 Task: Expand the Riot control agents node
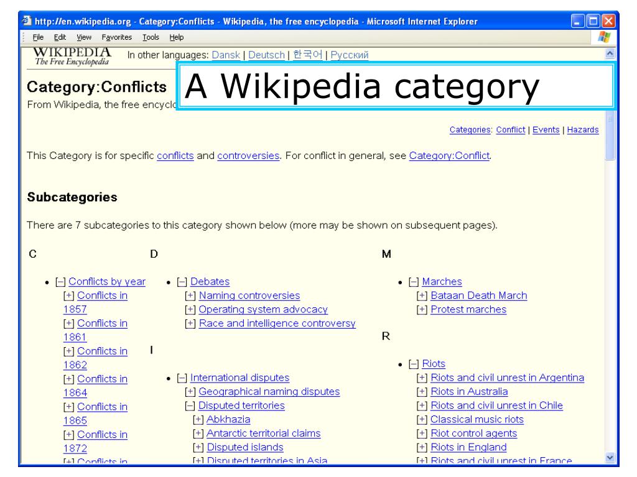[422, 434]
